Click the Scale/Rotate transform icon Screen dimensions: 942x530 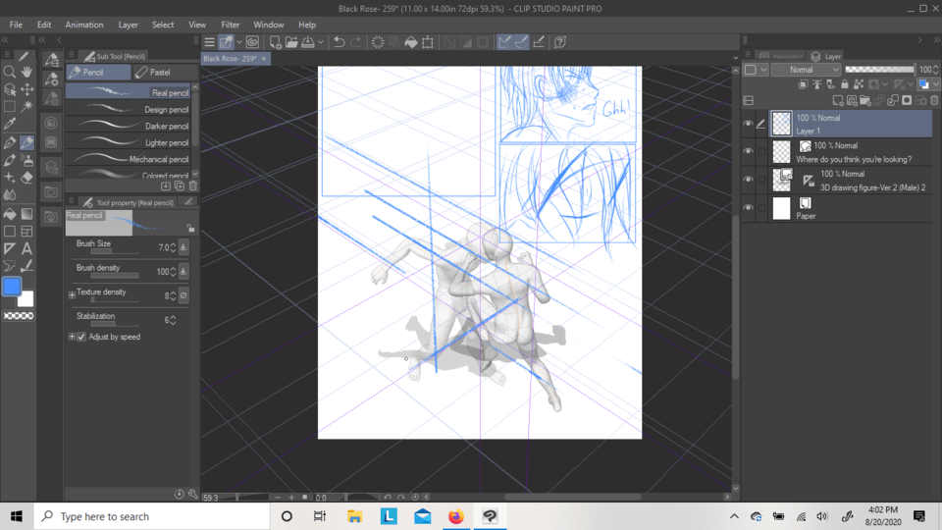click(x=428, y=42)
